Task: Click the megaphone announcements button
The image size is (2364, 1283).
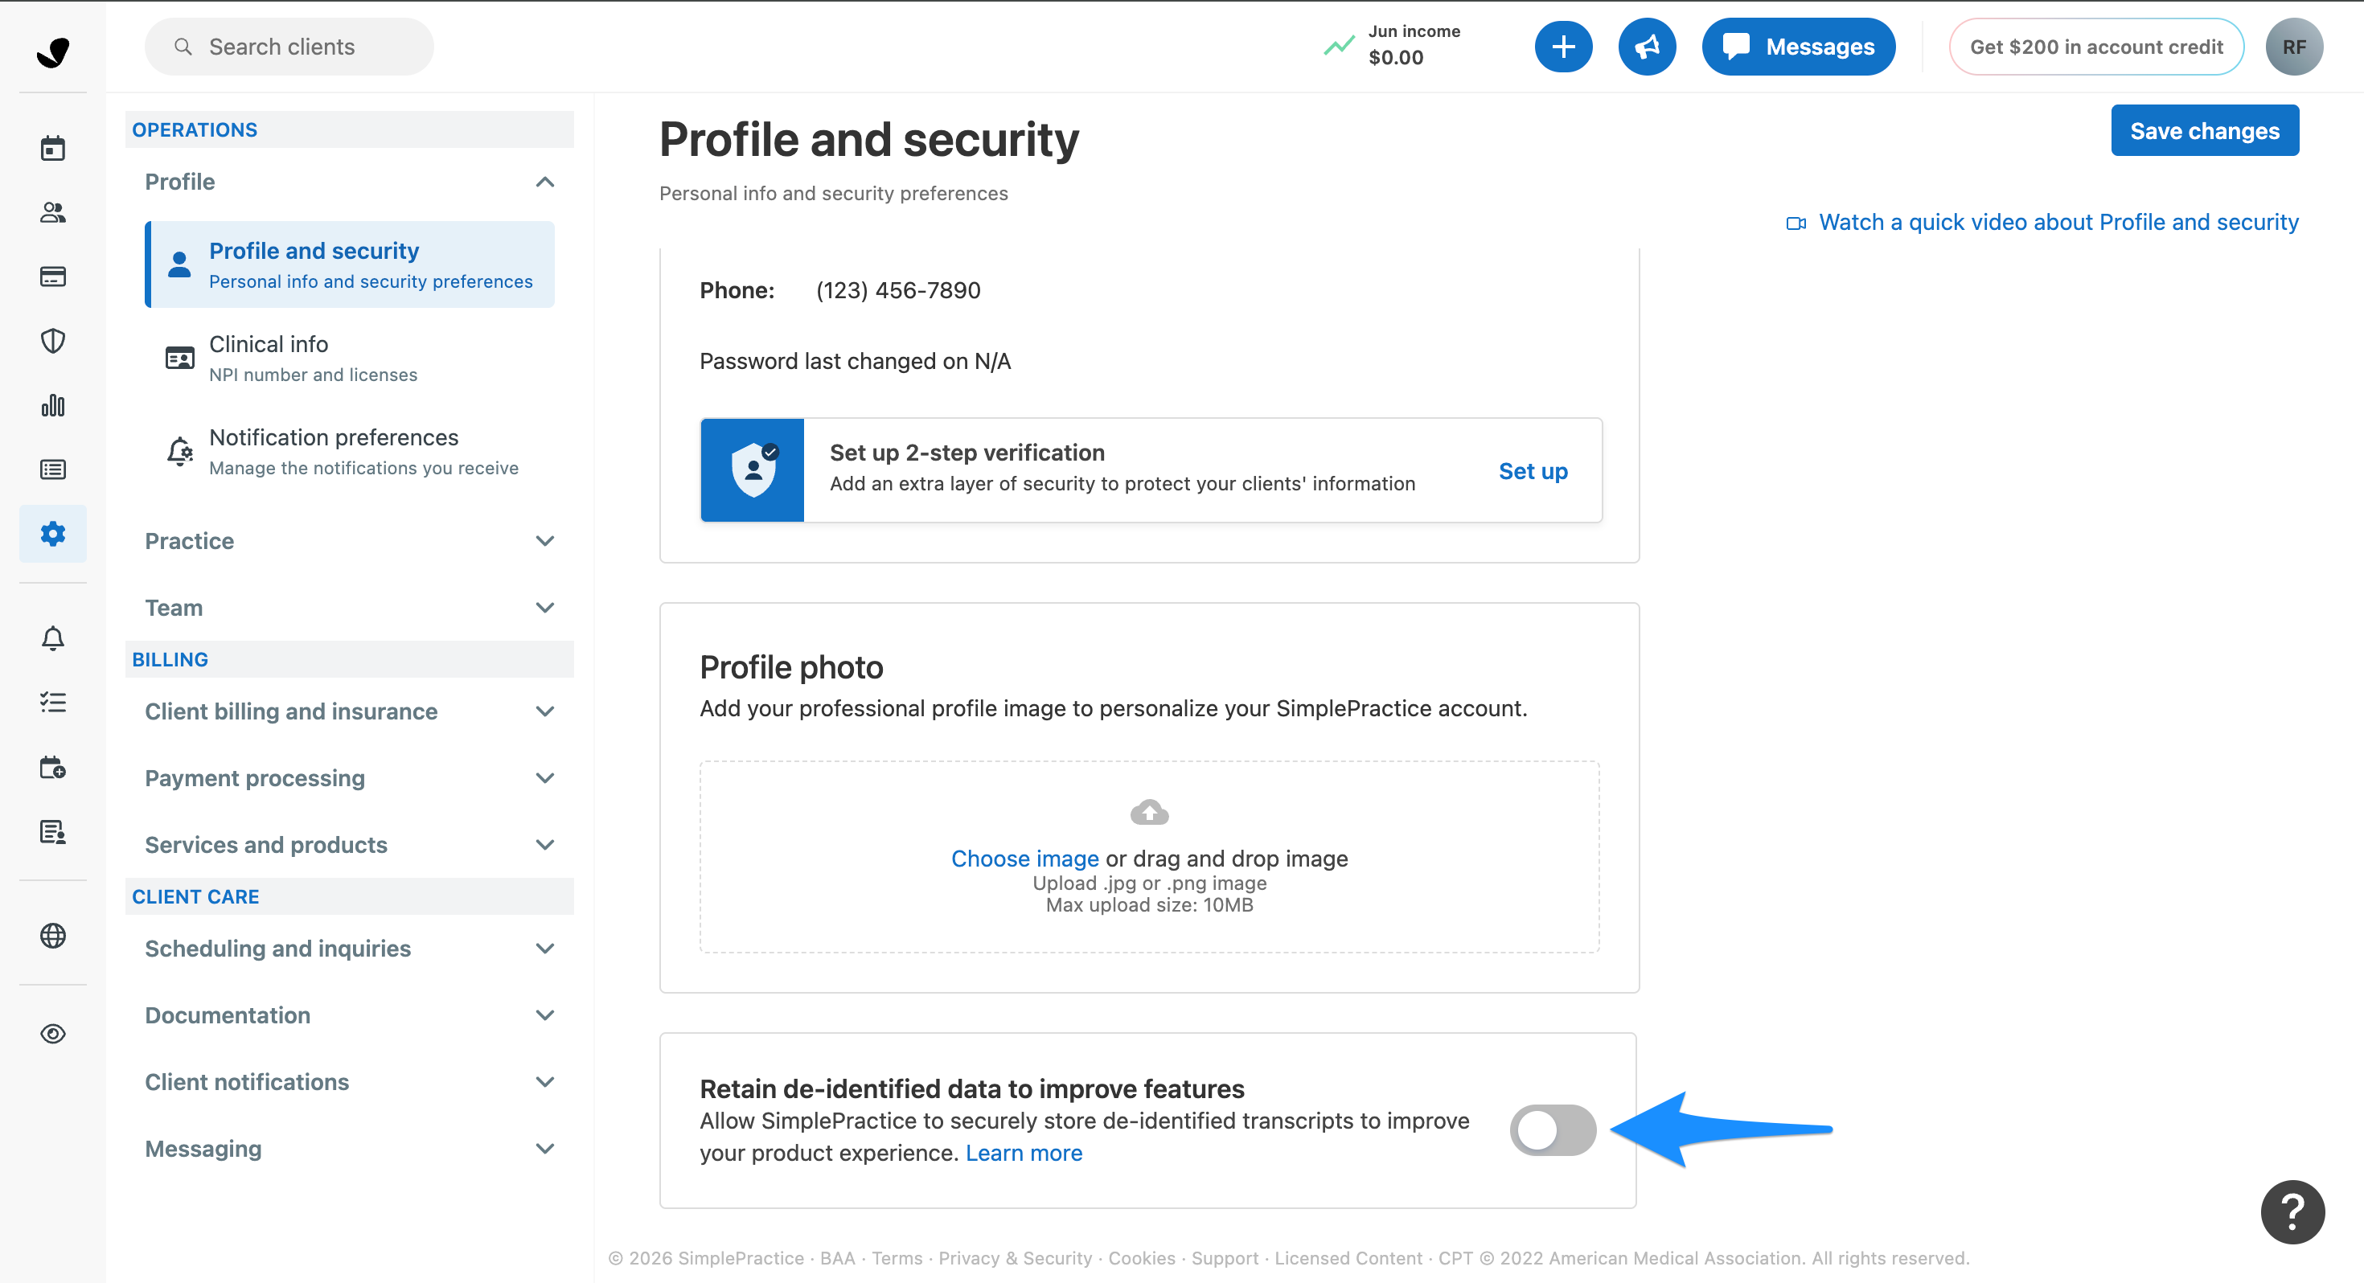Action: [1647, 46]
